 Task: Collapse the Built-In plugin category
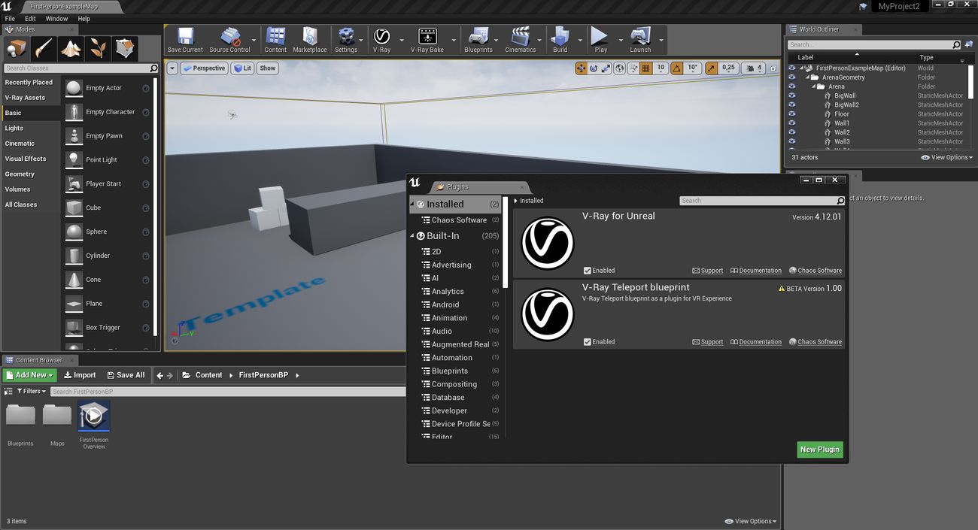click(x=412, y=236)
